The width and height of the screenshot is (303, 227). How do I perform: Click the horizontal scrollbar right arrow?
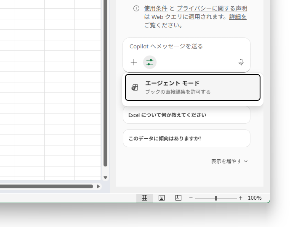point(98,187)
